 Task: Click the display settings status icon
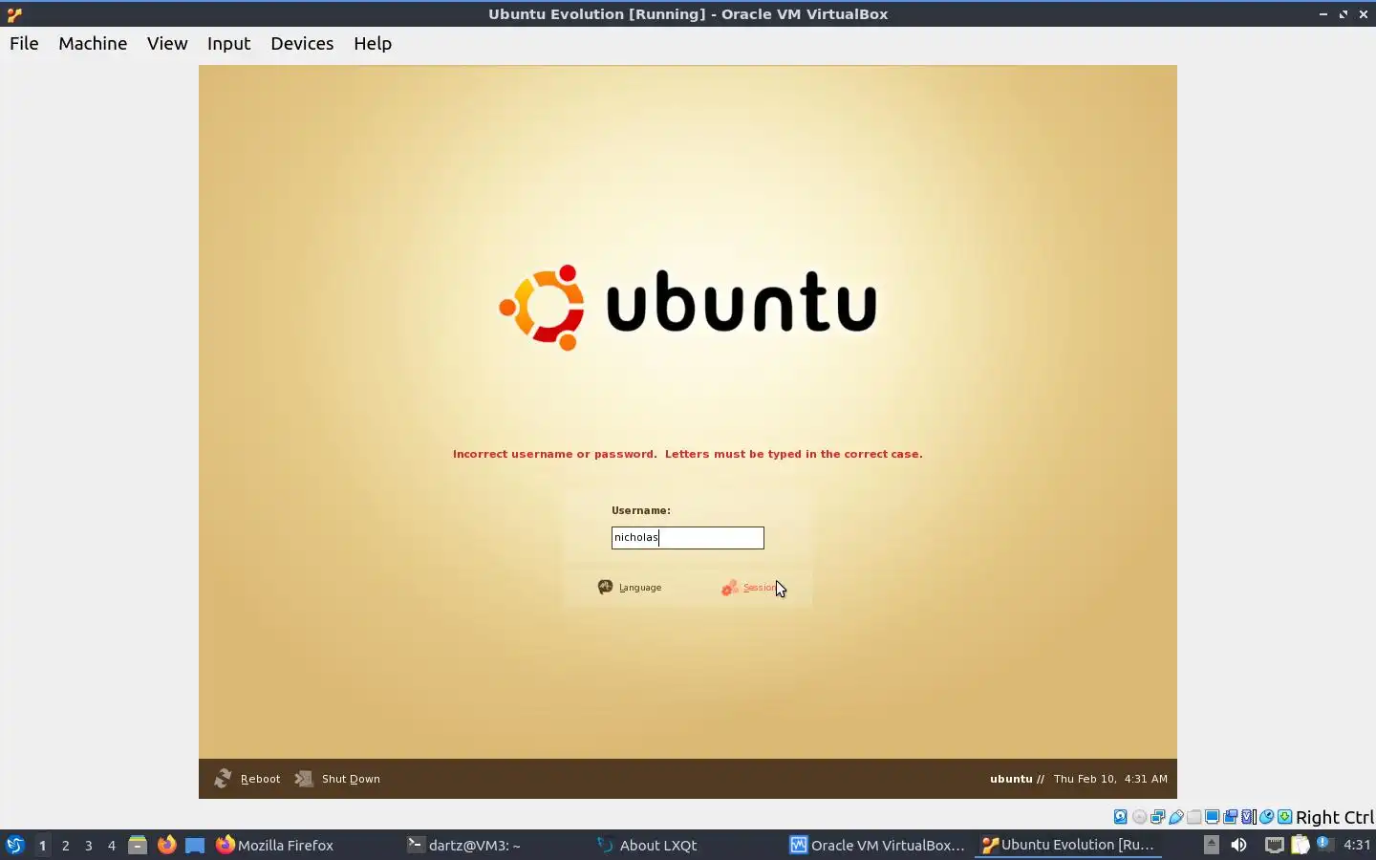click(1212, 817)
